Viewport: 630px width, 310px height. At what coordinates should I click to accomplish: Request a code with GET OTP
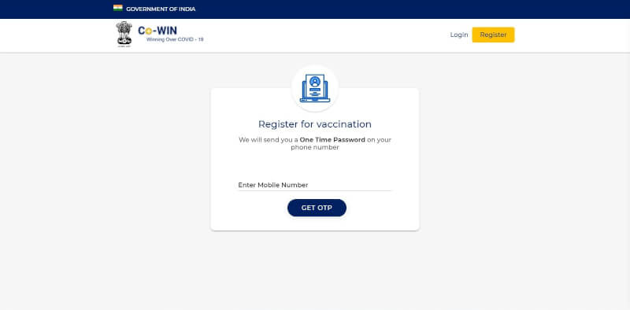[317, 208]
